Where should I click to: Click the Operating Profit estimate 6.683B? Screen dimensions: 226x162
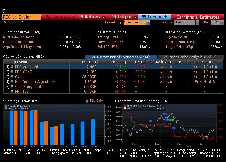click(90, 87)
